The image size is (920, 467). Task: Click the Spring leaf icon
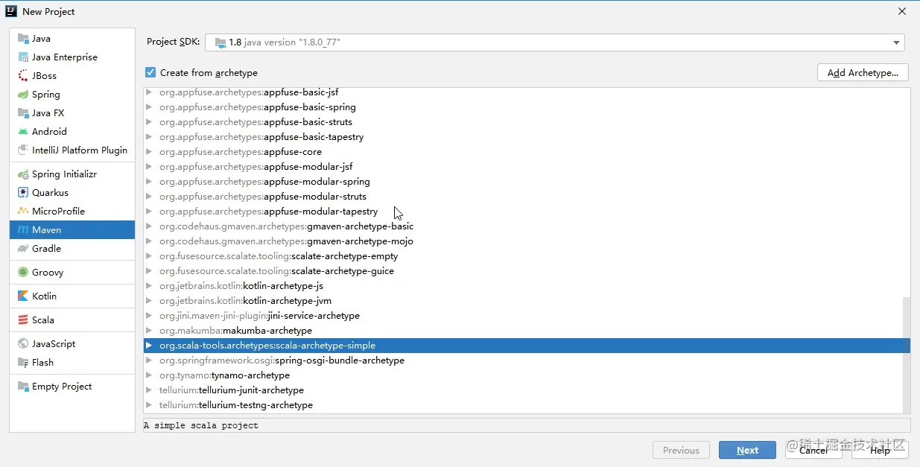[23, 95]
